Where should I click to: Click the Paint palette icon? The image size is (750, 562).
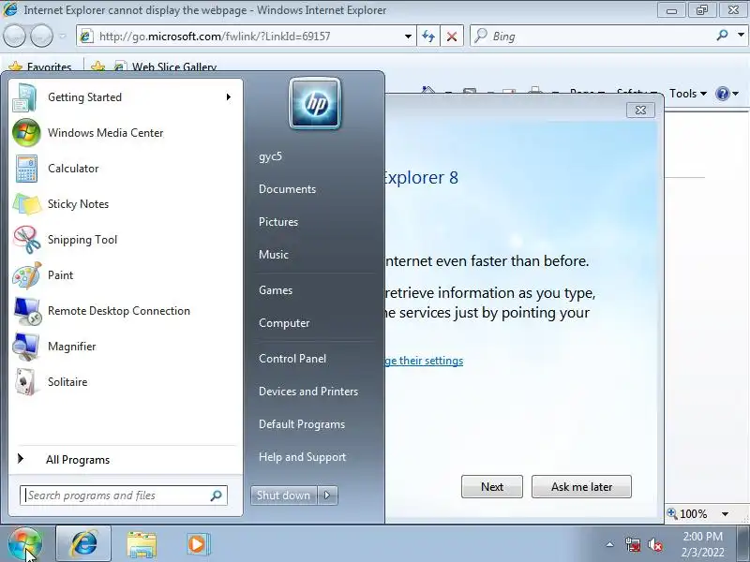click(26, 275)
